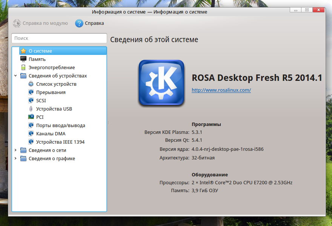Click the star icon beside О системе

pyautogui.click(x=23, y=51)
